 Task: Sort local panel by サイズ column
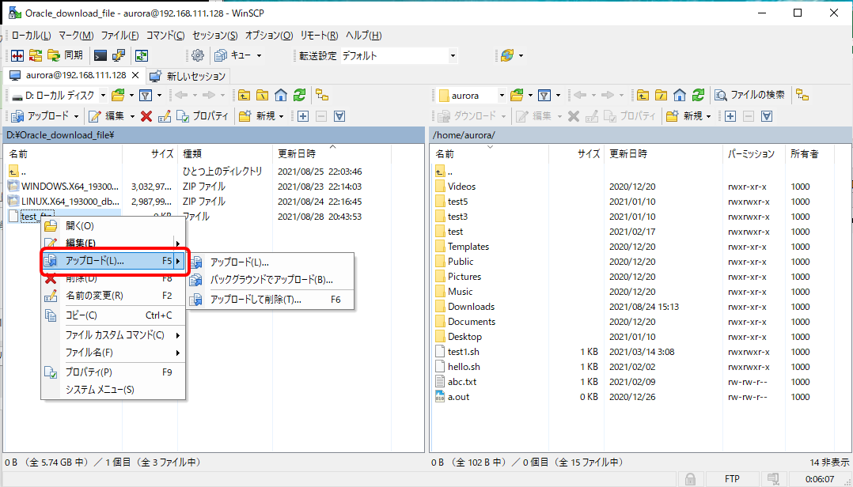(x=150, y=154)
